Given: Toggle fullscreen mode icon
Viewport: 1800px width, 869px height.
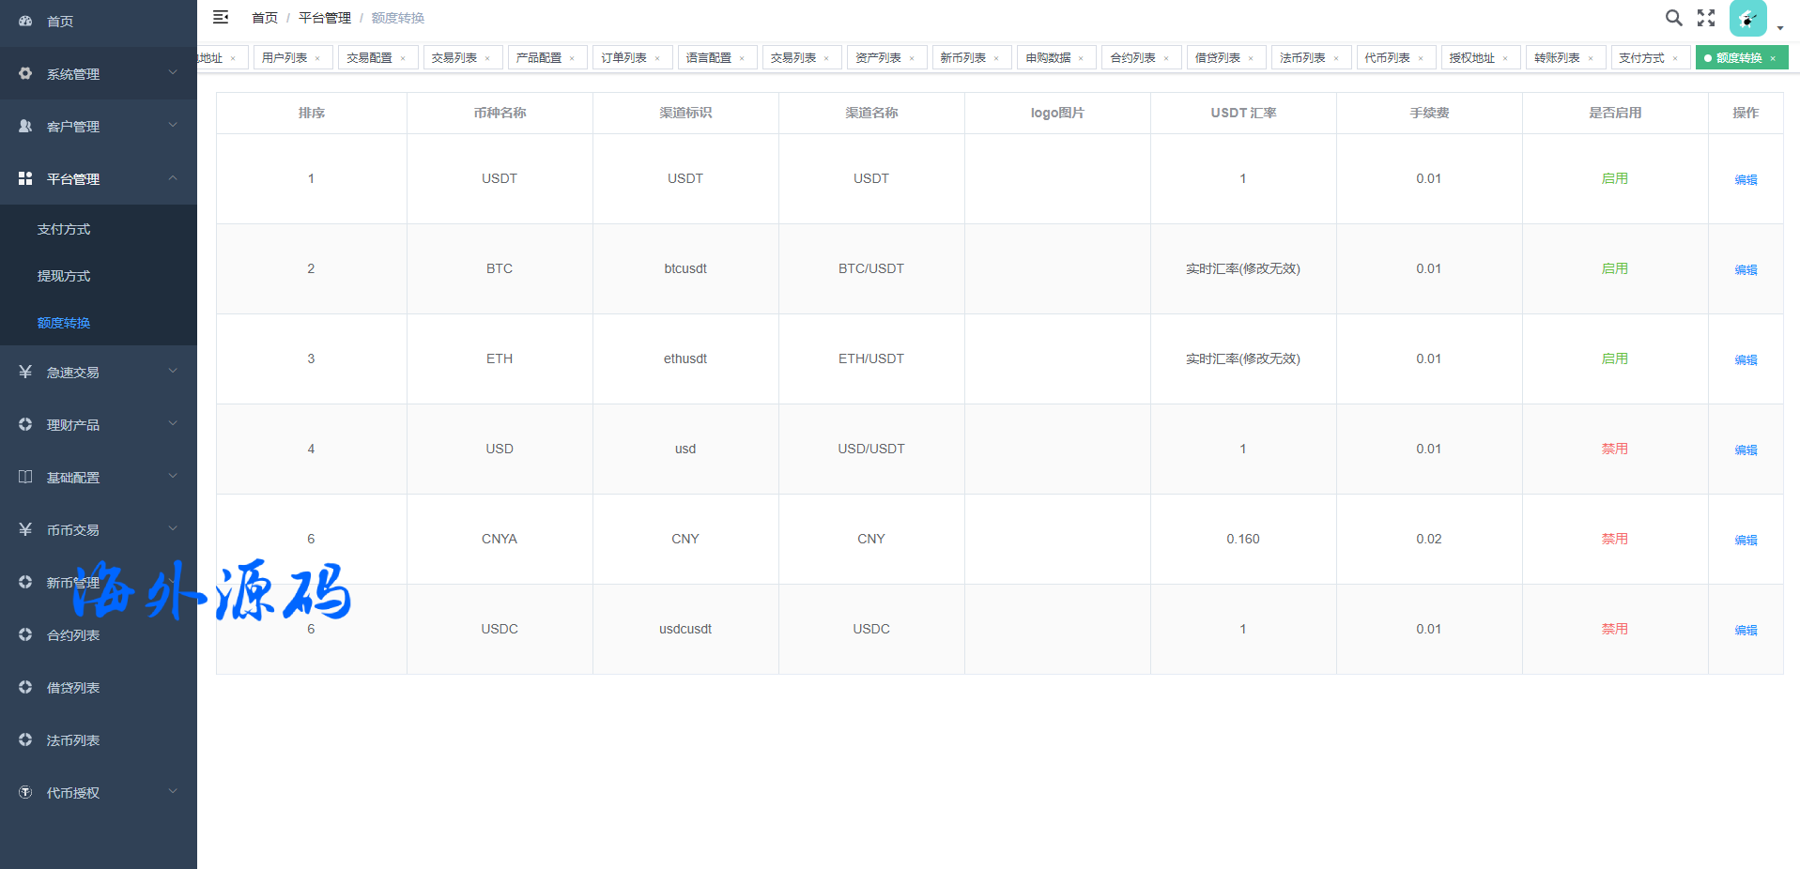Looking at the screenshot, I should tap(1706, 18).
